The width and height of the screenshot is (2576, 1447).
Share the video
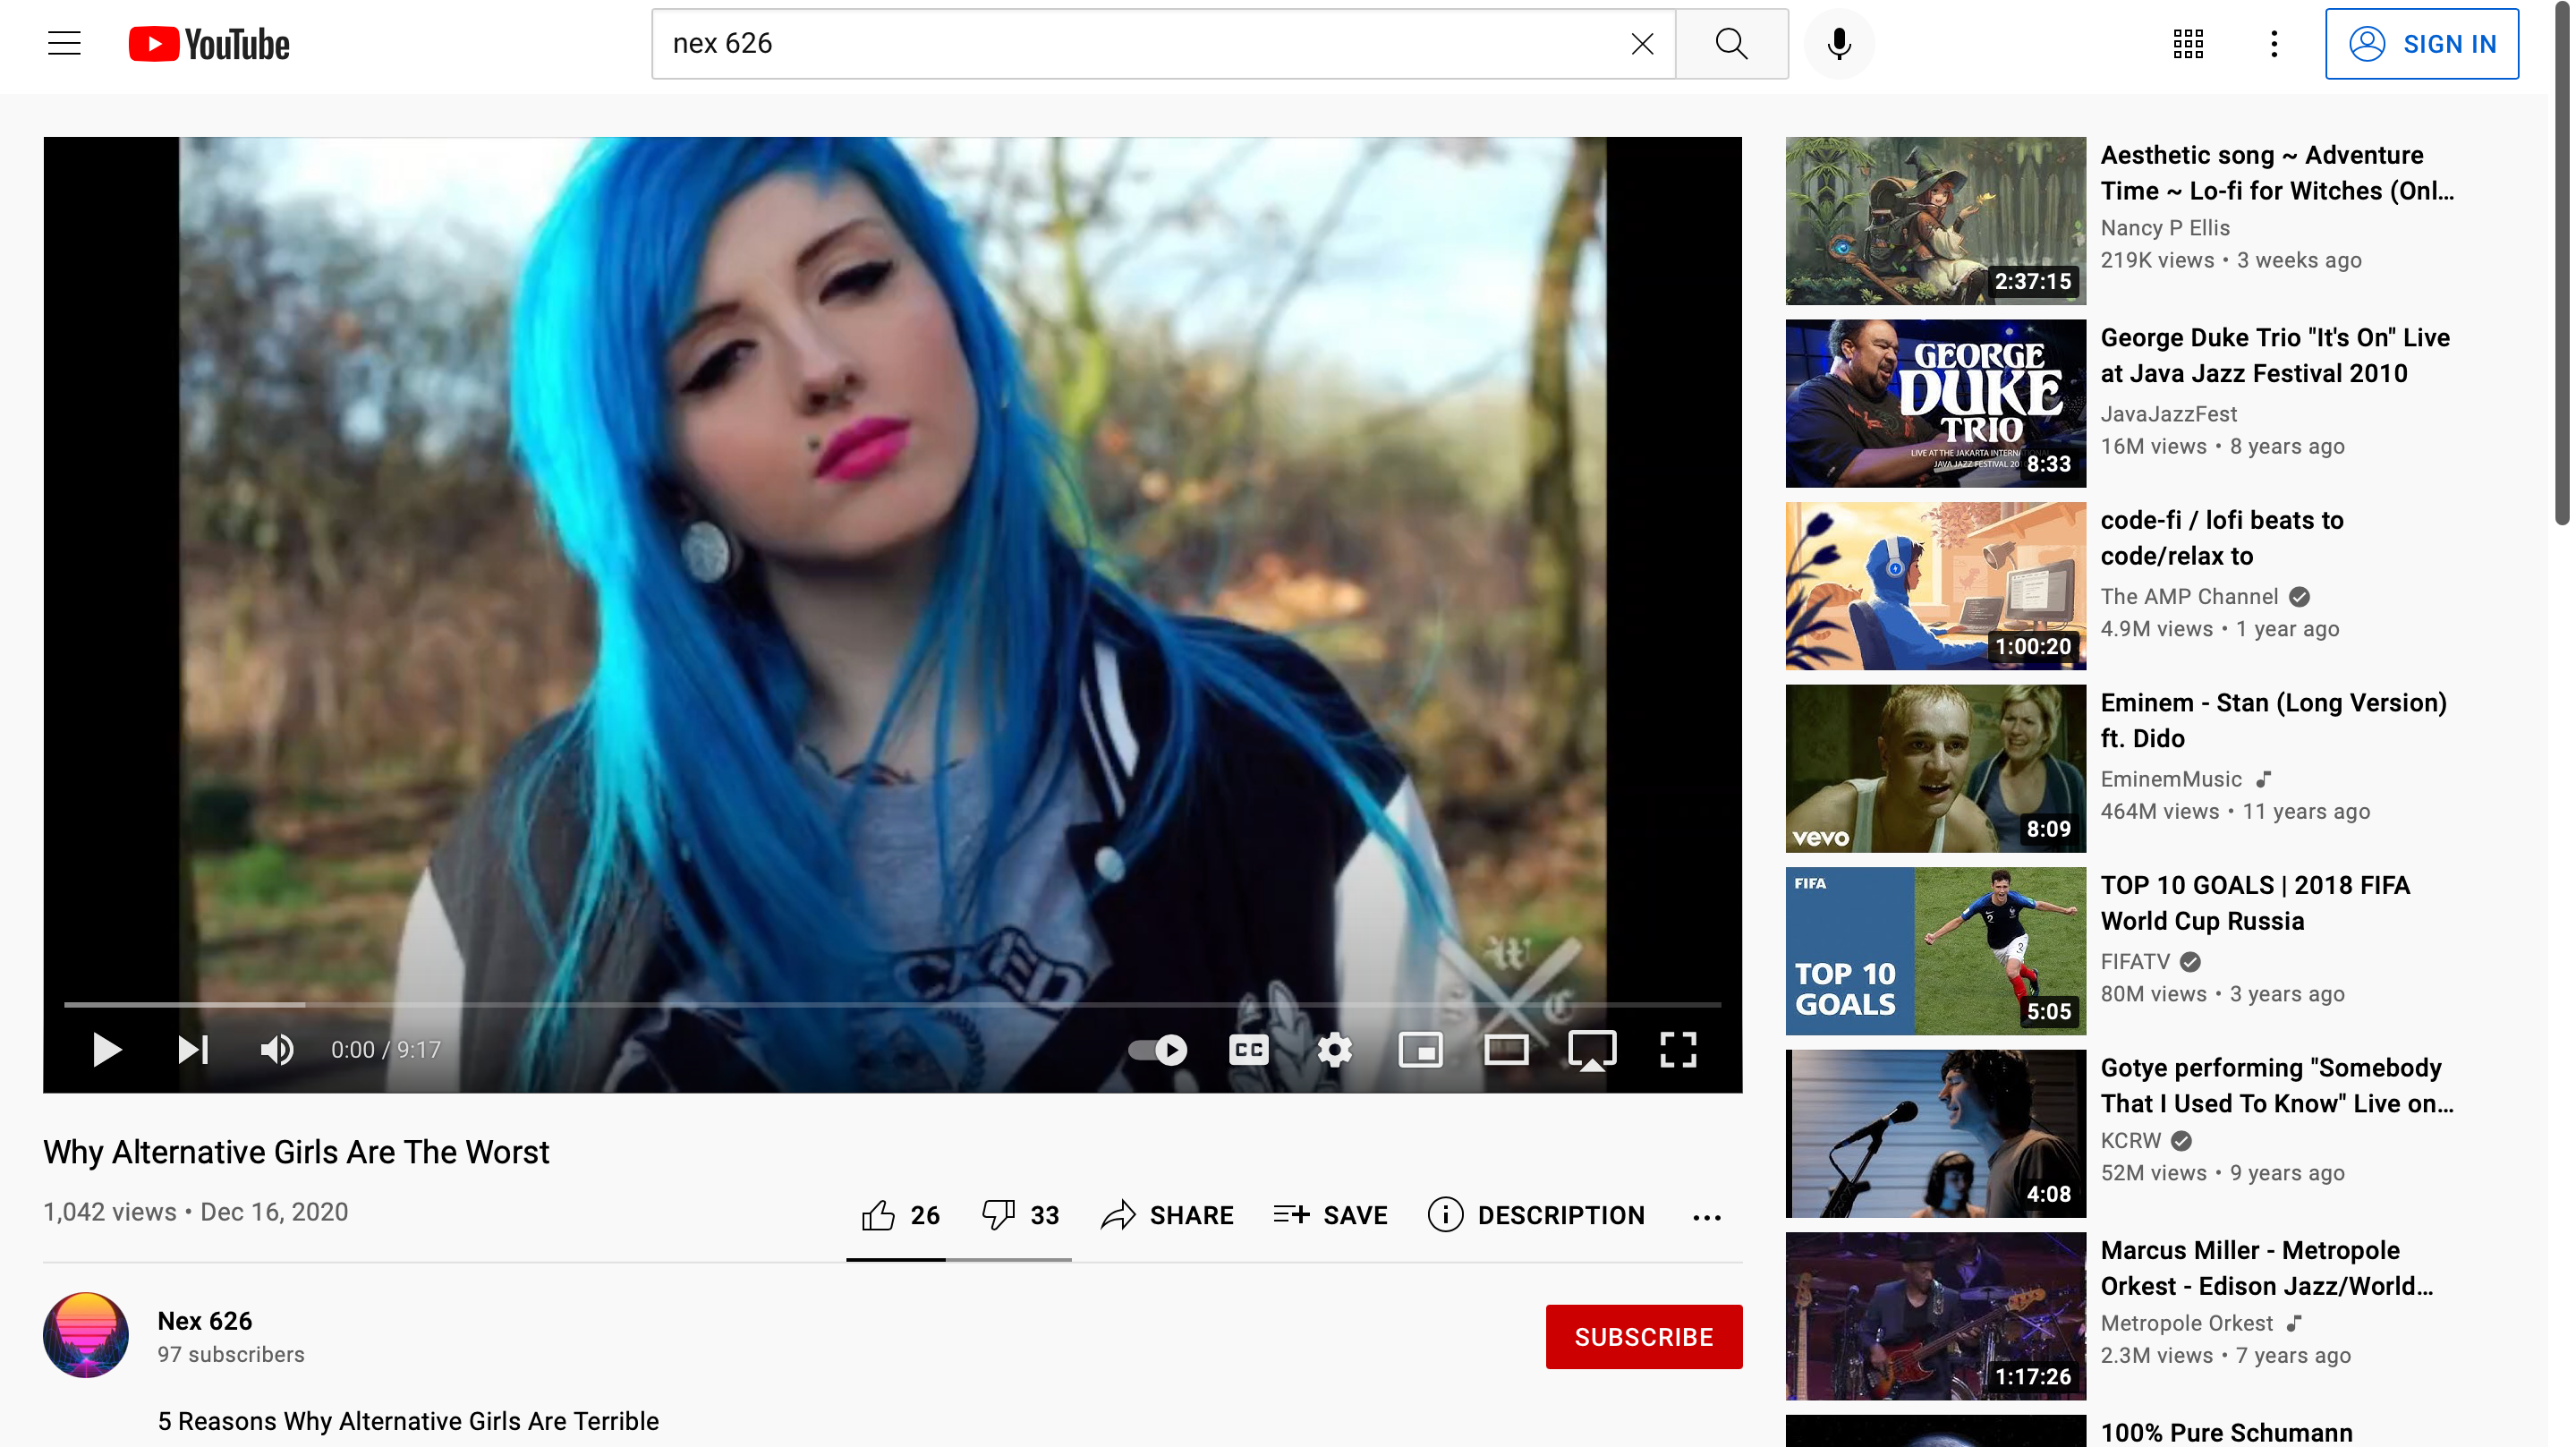1167,1215
